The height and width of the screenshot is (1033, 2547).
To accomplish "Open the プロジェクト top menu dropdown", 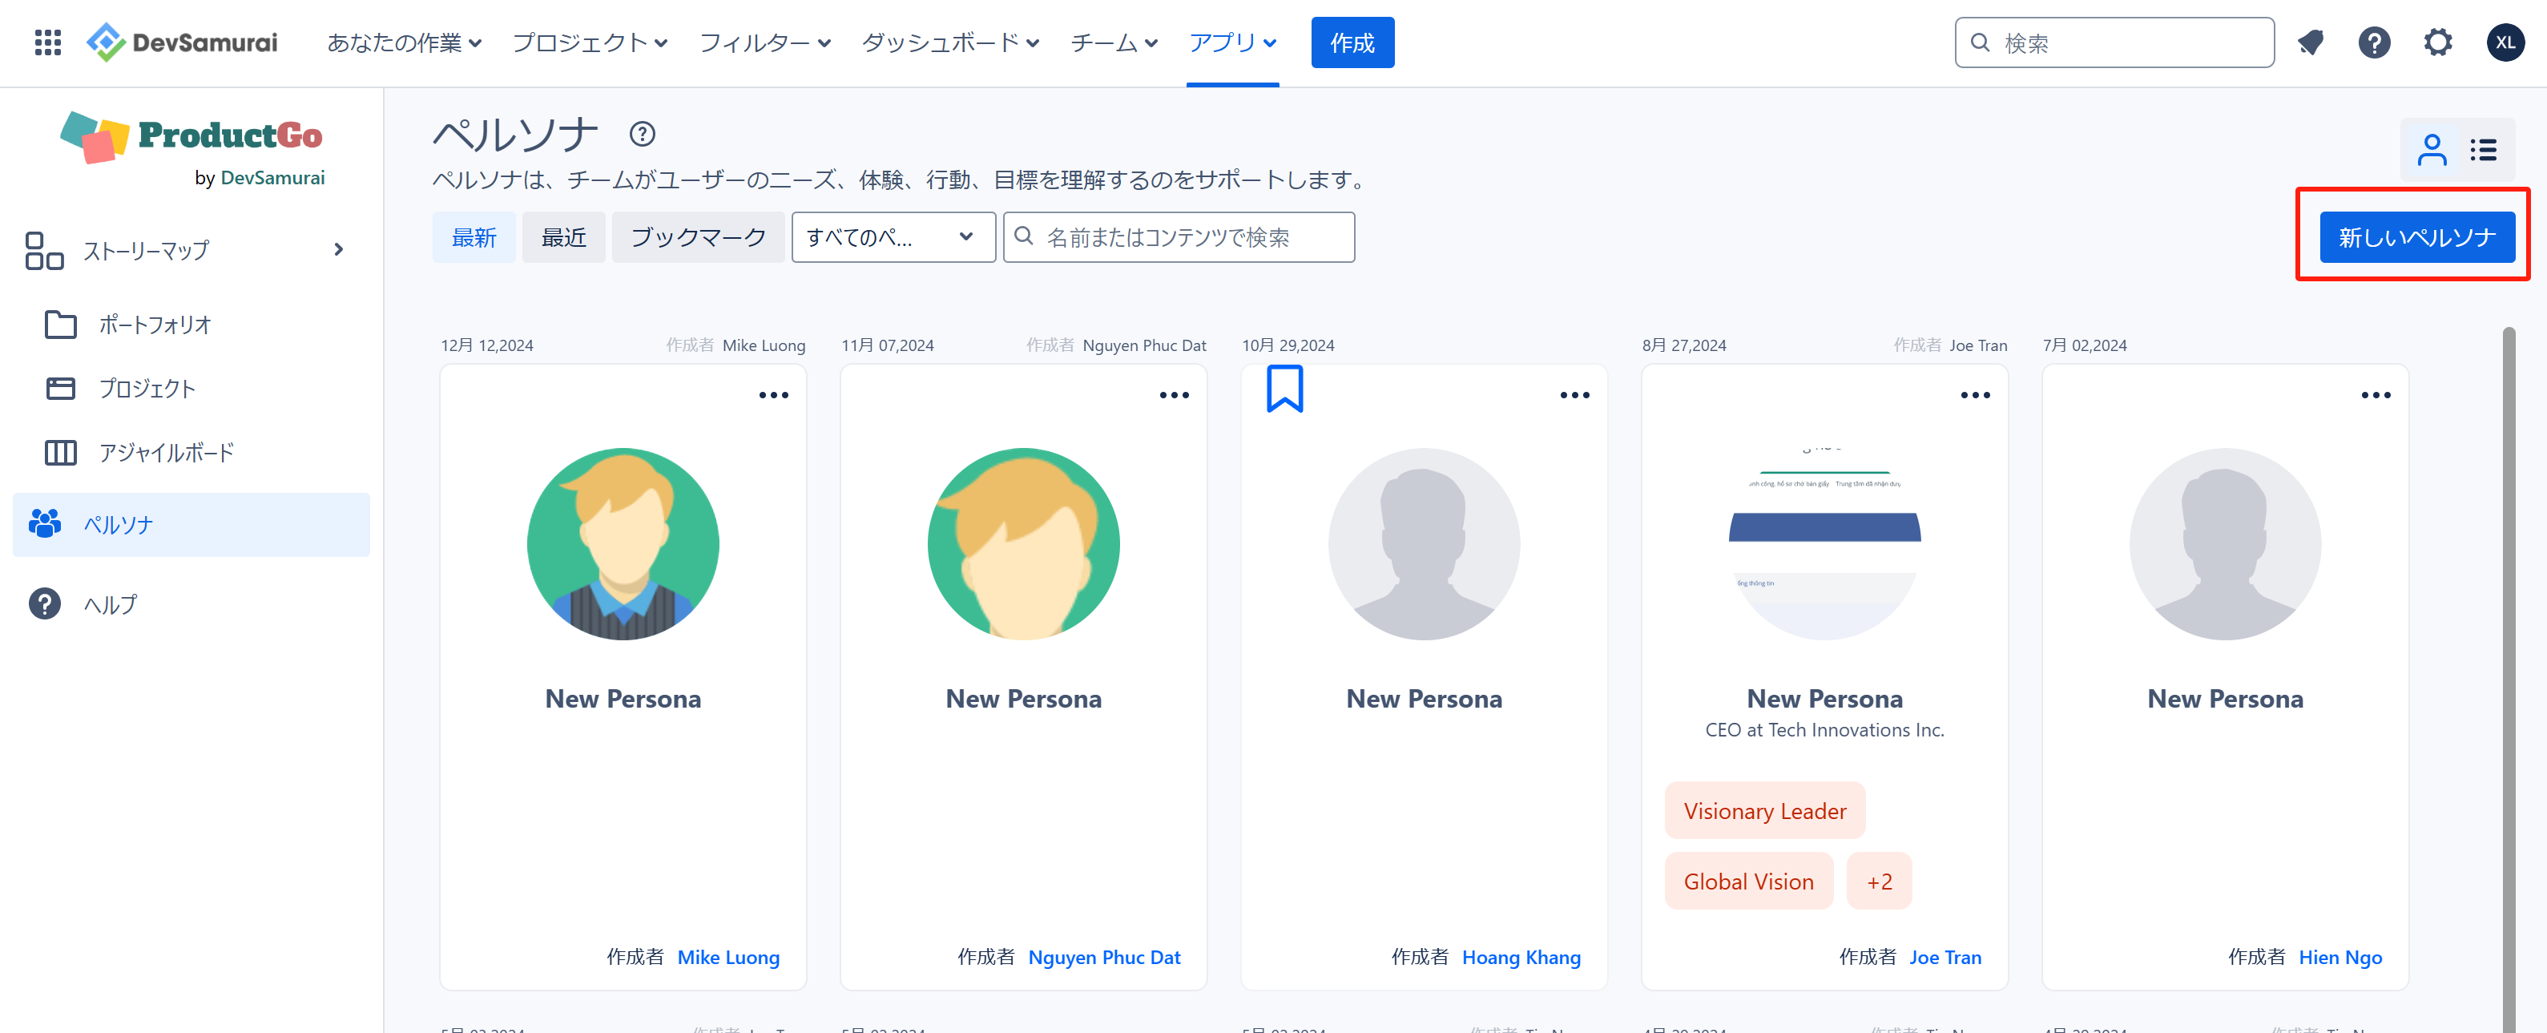I will click(590, 42).
